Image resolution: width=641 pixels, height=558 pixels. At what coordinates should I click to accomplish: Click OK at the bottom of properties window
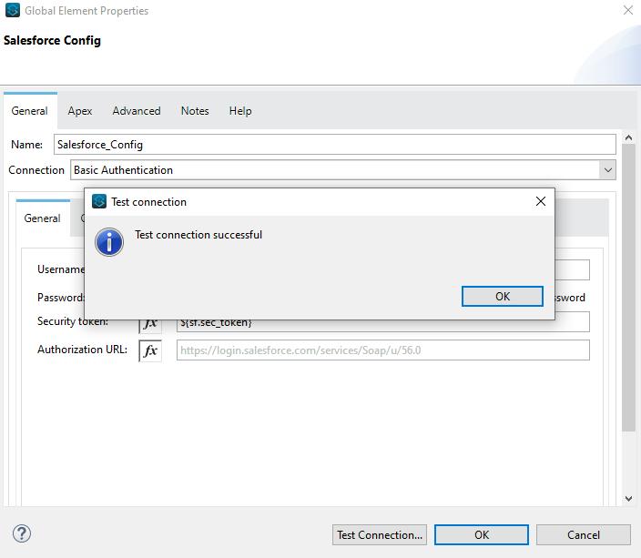coord(481,534)
